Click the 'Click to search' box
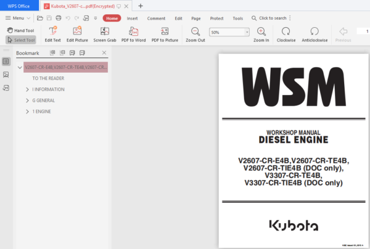Image resolution: width=370 pixels, height=249 pixels. coord(269,18)
